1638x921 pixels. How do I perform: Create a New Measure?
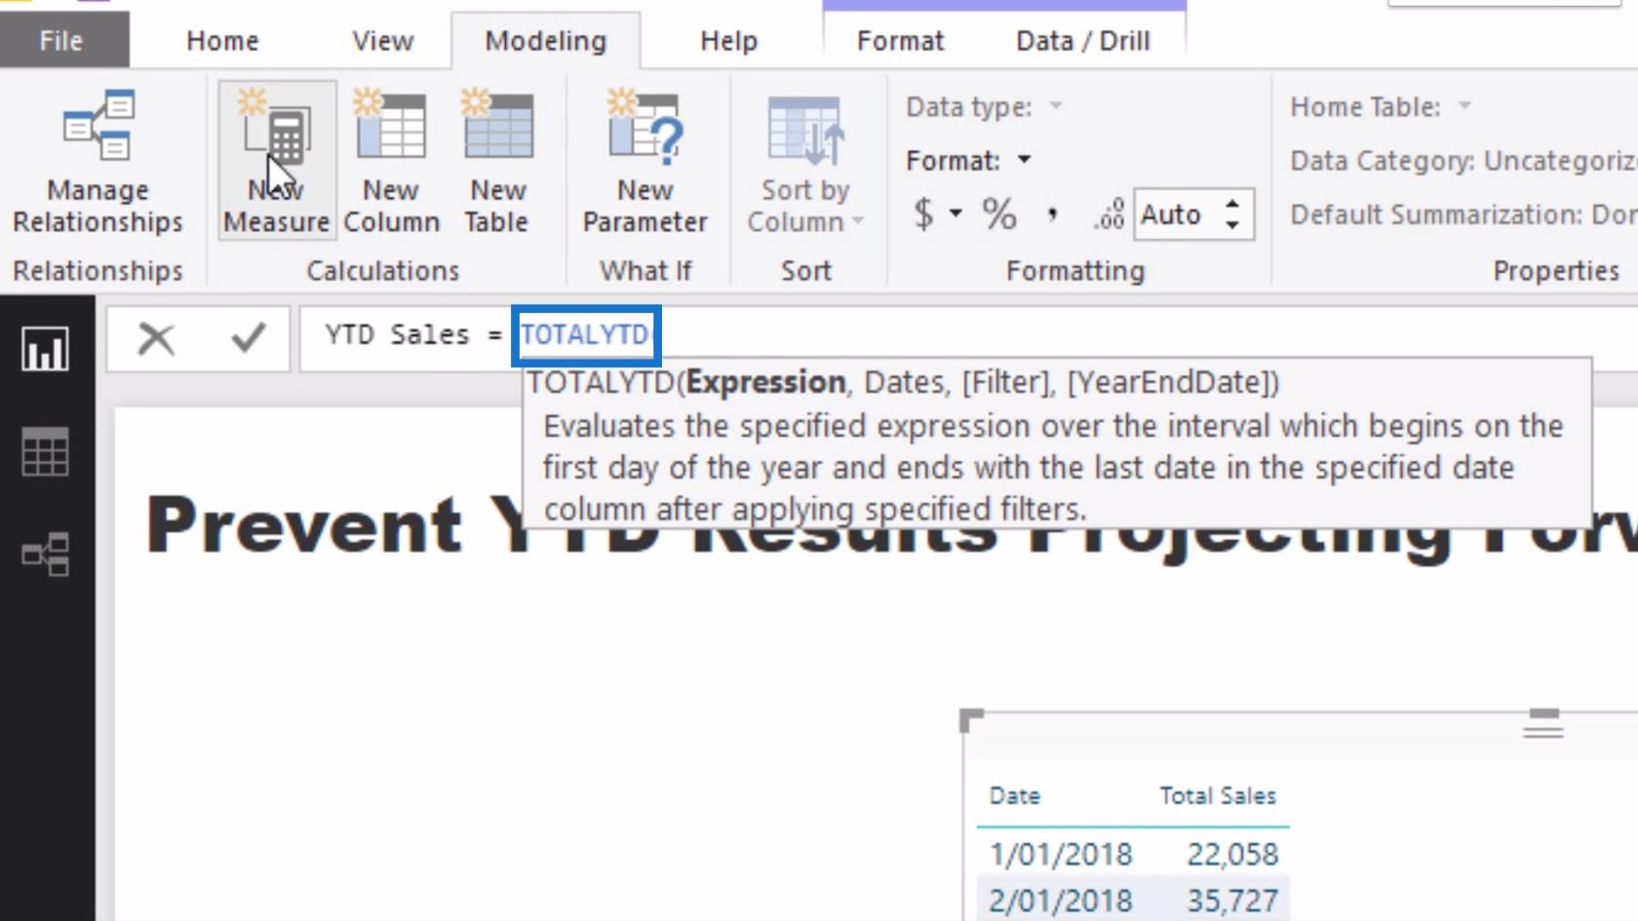277,161
